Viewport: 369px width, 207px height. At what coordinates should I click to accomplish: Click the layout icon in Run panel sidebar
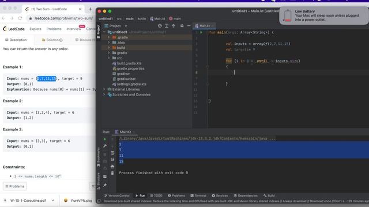tap(105, 177)
